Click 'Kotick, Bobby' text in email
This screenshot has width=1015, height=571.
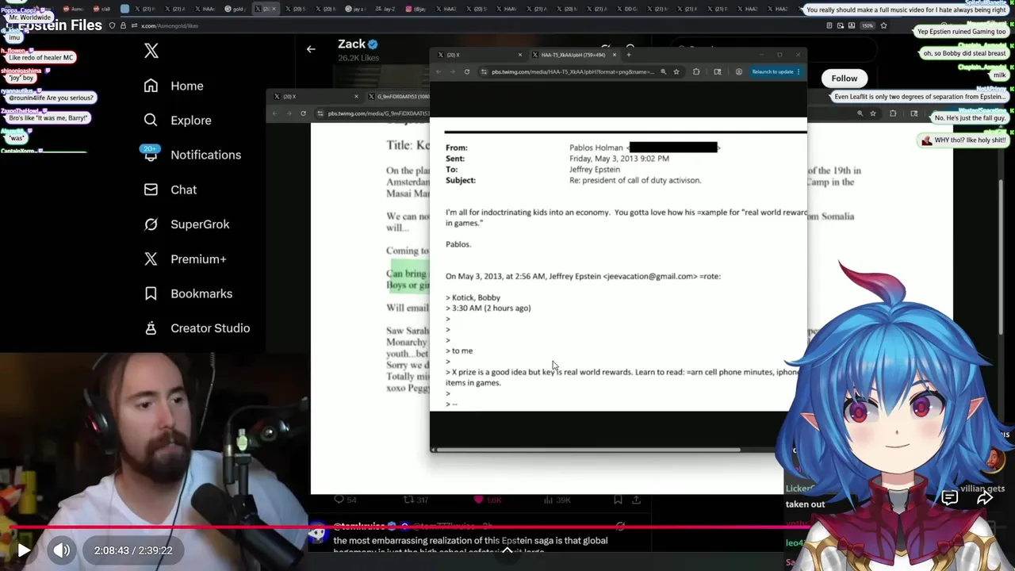tap(476, 297)
